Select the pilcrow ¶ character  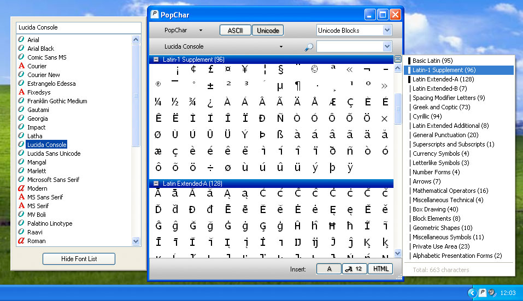click(297, 86)
